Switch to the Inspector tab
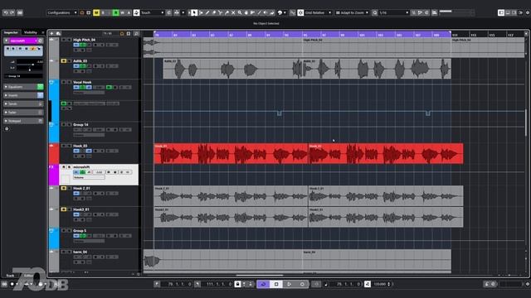The height and width of the screenshot is (298, 531). tap(11, 32)
